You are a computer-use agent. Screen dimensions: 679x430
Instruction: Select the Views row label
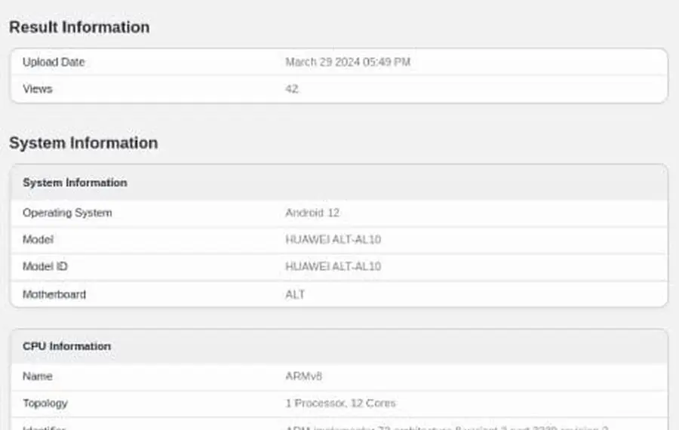(38, 89)
